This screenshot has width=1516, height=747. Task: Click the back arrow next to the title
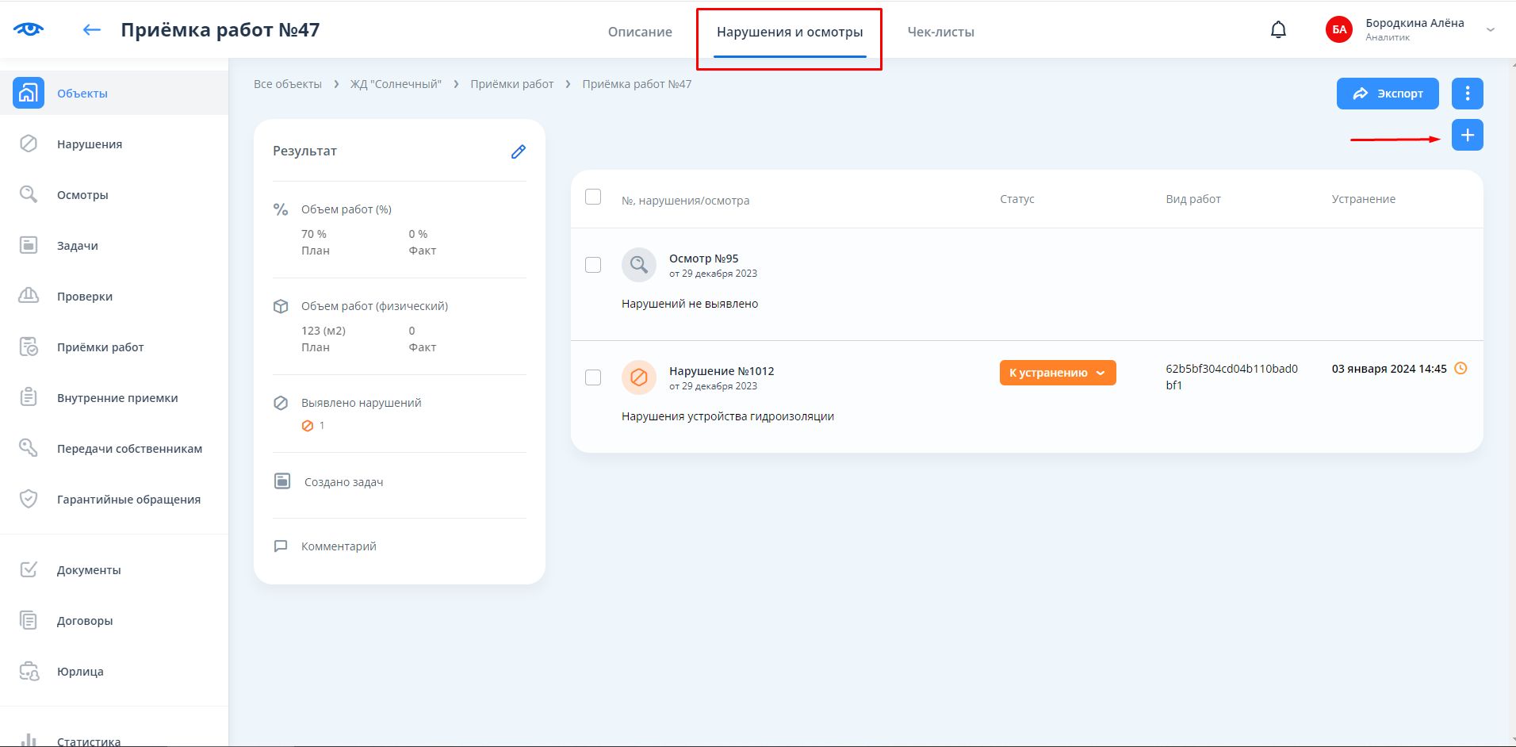pyautogui.click(x=92, y=30)
